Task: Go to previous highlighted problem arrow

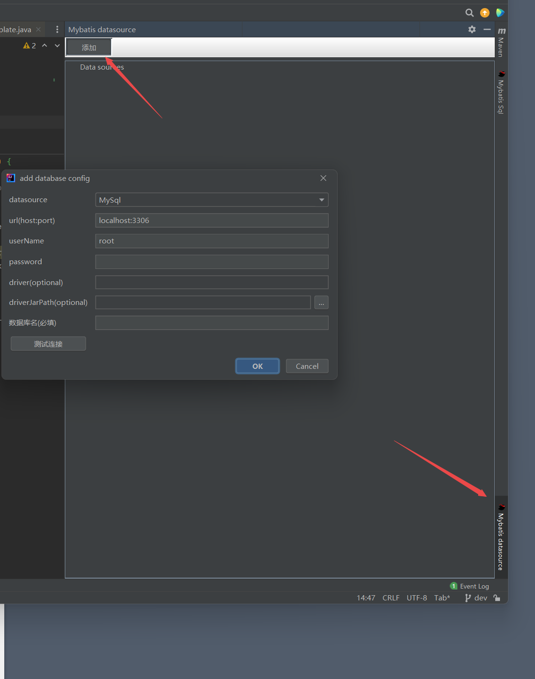Action: (45, 45)
